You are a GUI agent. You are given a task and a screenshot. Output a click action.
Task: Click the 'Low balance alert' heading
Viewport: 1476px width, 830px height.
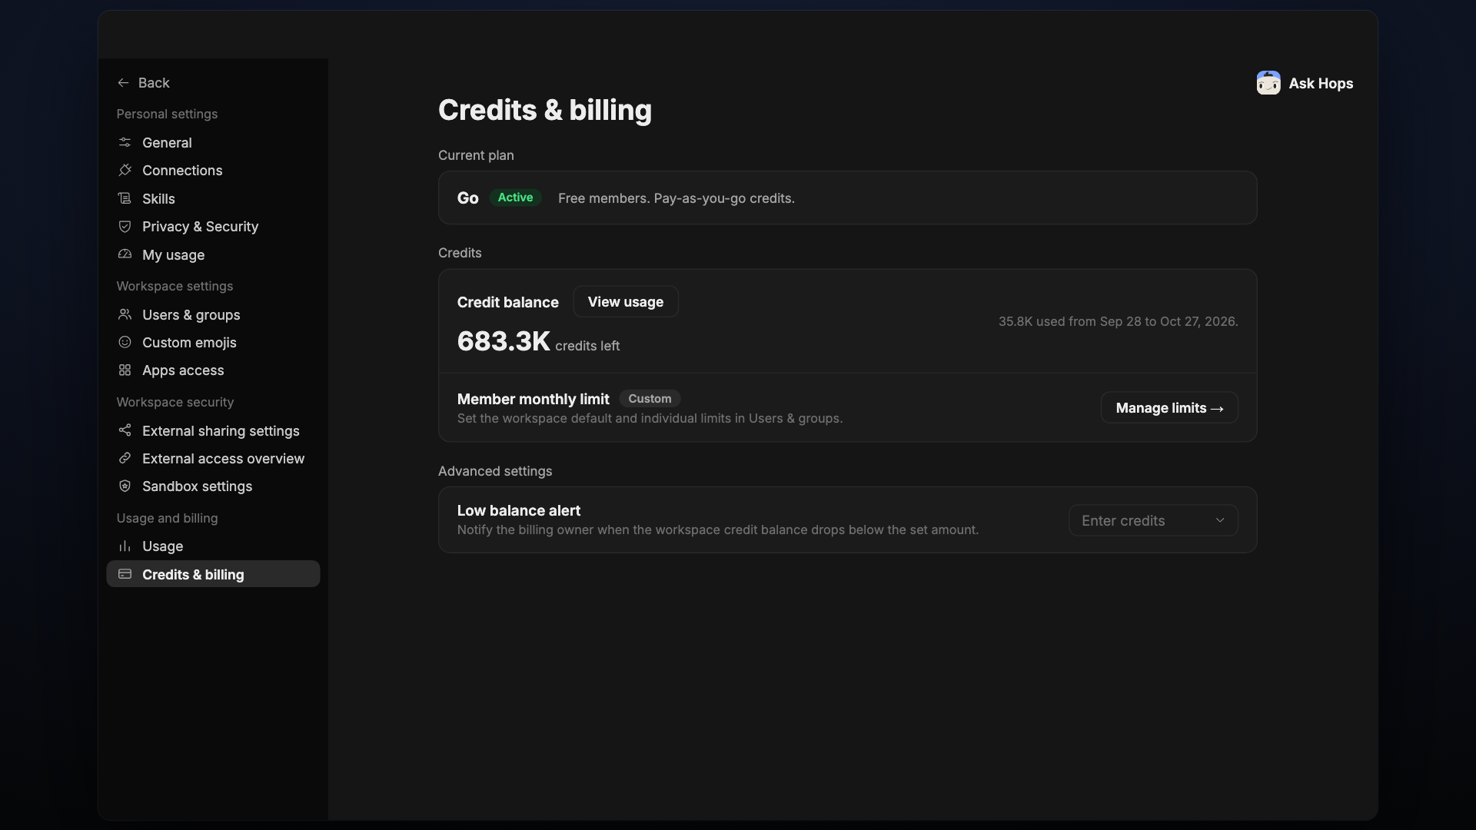tap(519, 510)
